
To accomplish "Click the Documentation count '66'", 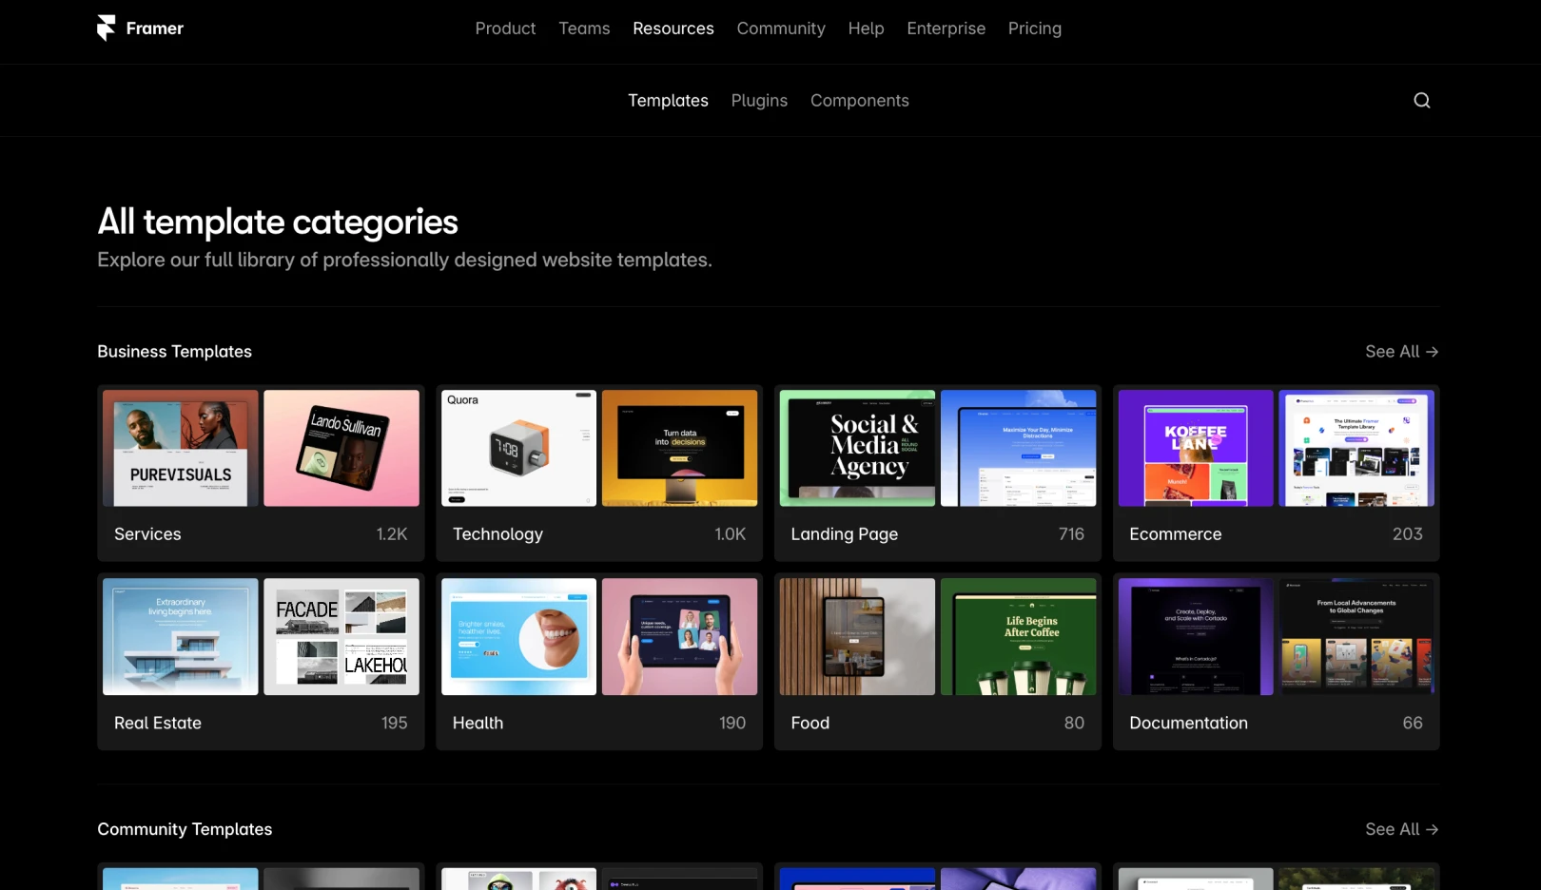I will (1413, 723).
